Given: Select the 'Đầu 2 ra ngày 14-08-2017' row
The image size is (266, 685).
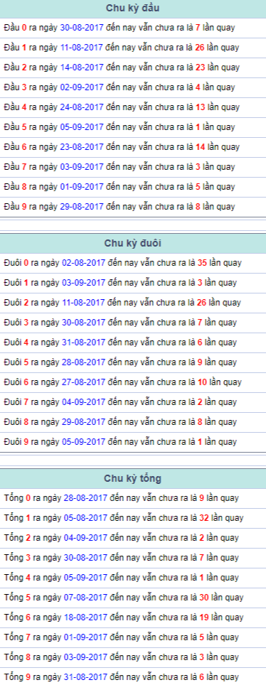Looking at the screenshot, I should point(133,68).
